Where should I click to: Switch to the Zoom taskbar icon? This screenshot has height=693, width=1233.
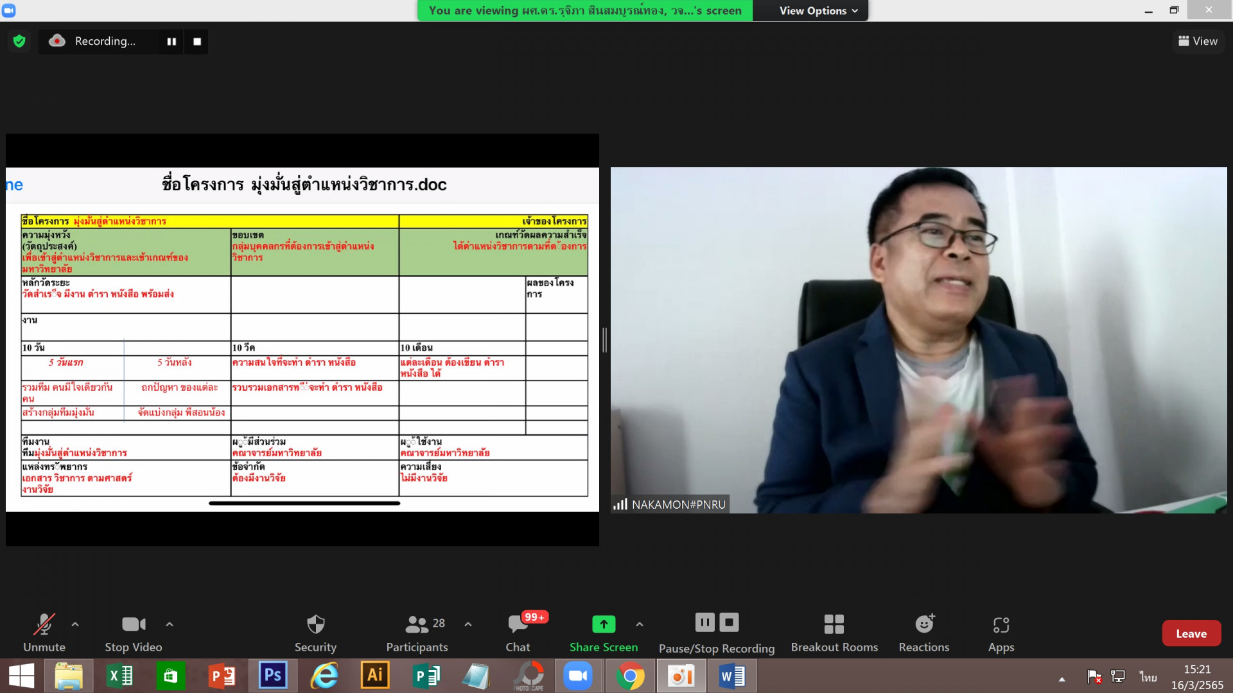click(x=579, y=676)
